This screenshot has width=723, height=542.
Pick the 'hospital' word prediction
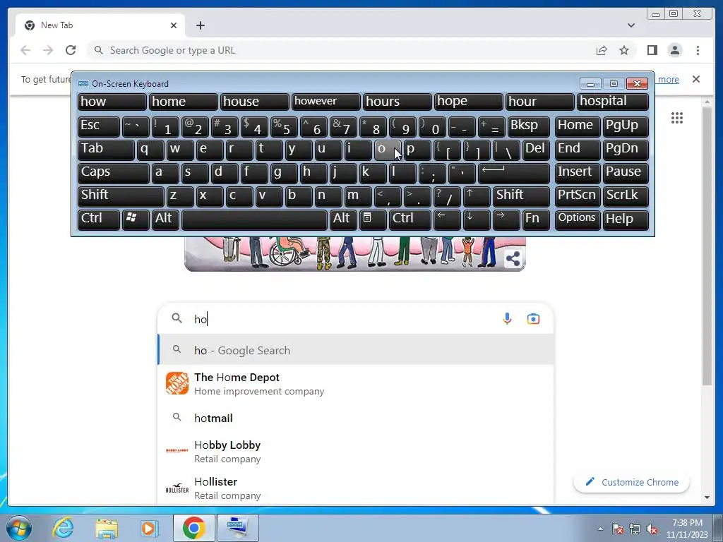tap(612, 102)
